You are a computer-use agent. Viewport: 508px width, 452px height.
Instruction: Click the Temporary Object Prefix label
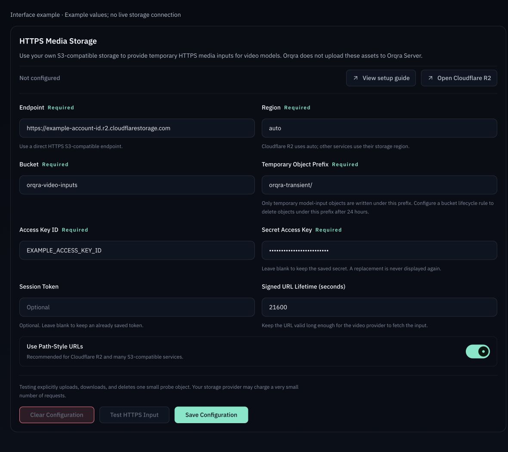pos(295,164)
